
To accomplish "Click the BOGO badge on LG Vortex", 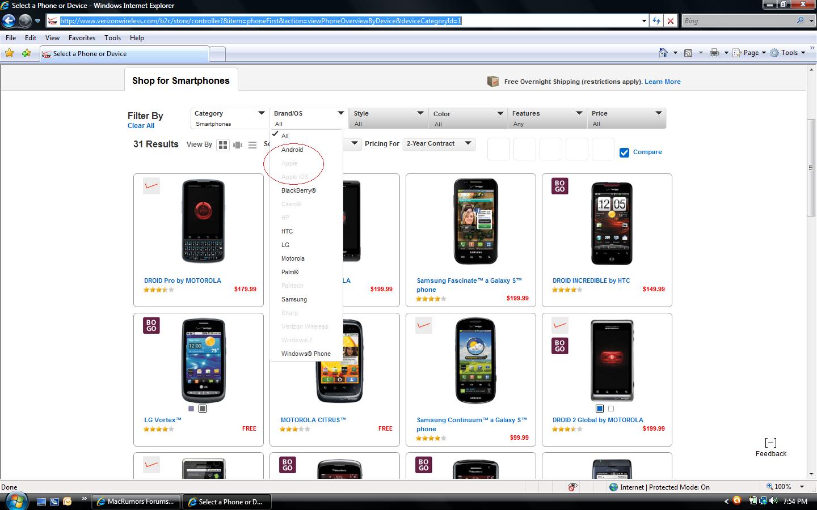I will pyautogui.click(x=151, y=325).
